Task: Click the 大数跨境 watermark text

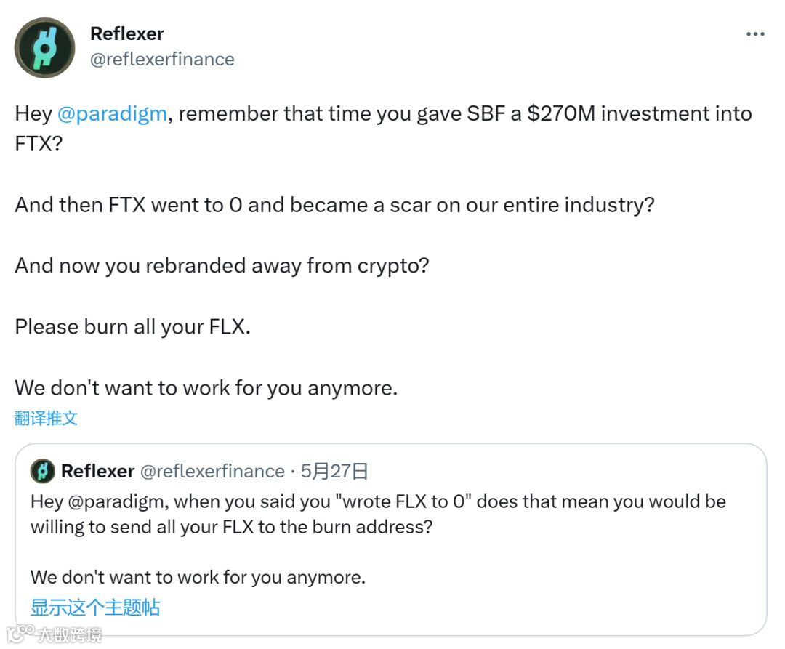Action: pos(70,634)
